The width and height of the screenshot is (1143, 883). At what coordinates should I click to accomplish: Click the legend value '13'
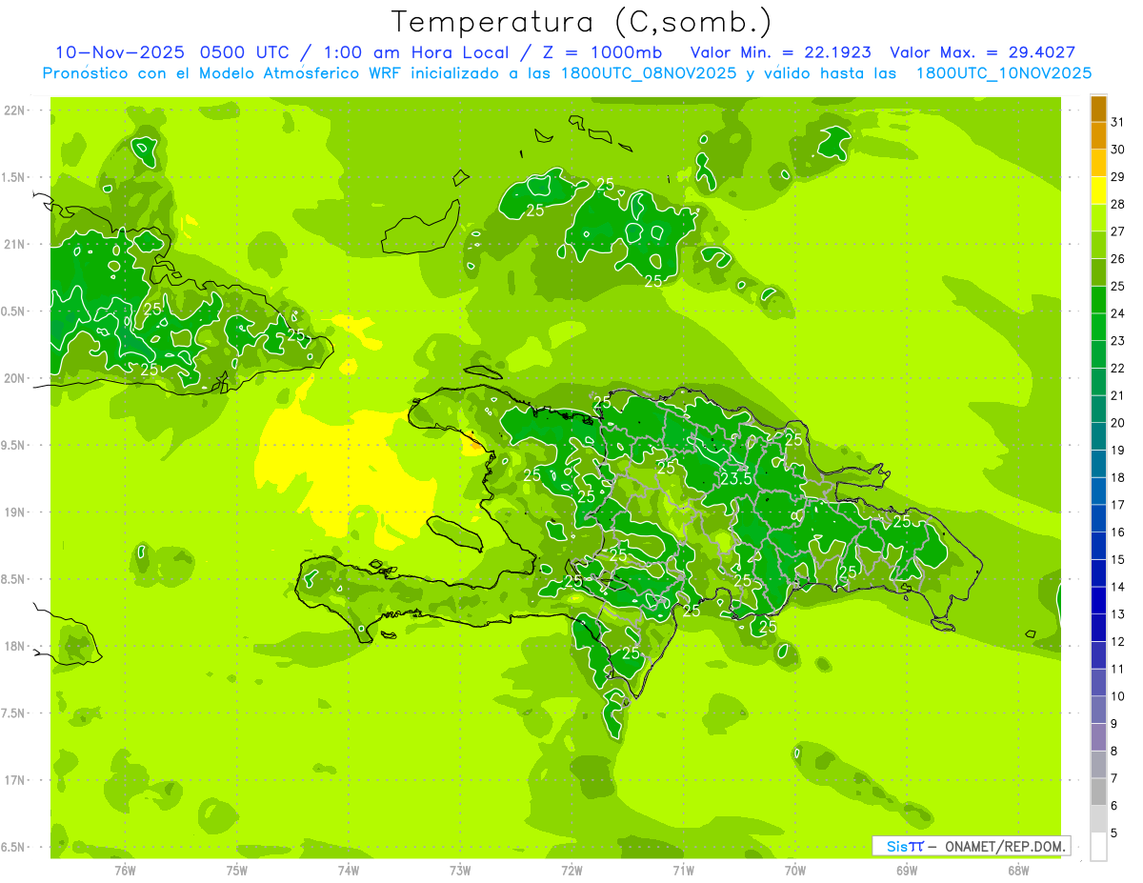(1118, 614)
